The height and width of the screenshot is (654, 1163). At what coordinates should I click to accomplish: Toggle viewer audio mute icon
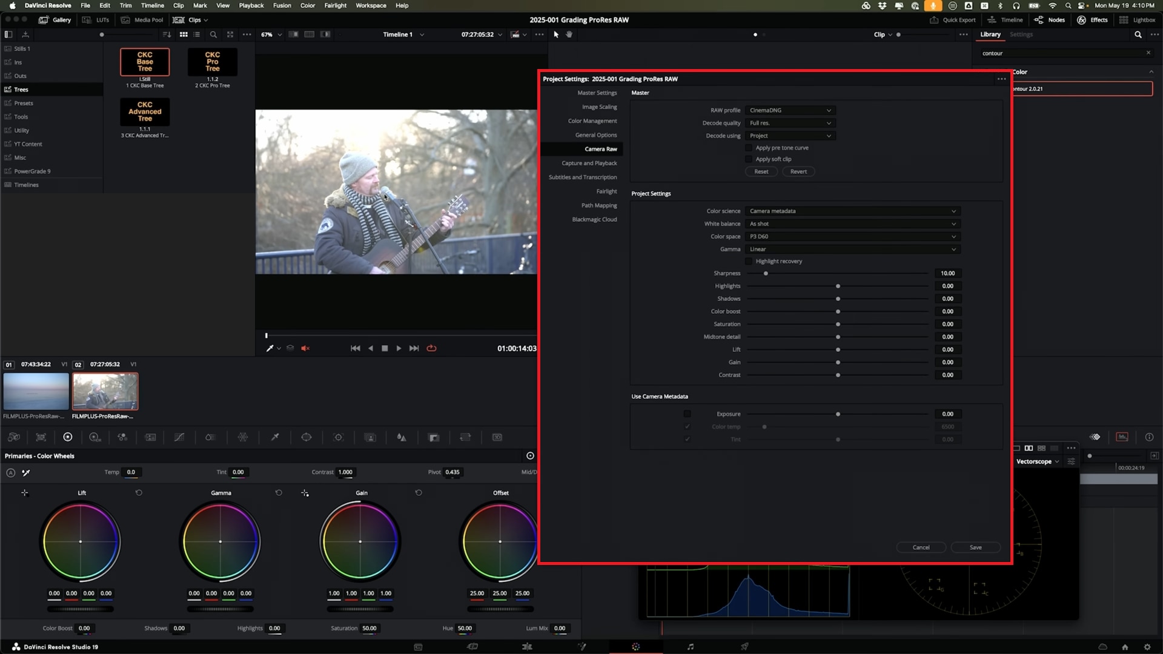click(305, 348)
